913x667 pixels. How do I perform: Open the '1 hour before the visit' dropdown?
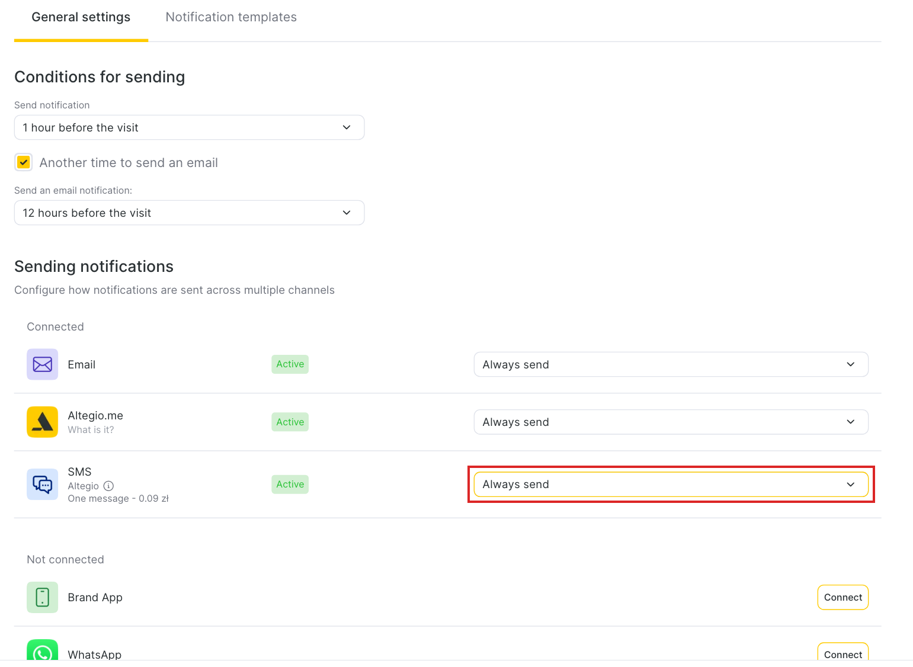click(x=189, y=127)
